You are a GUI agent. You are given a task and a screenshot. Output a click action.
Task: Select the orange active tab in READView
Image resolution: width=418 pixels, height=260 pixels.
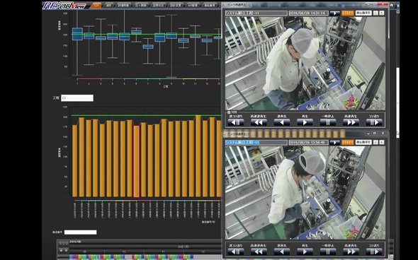[x=96, y=6]
